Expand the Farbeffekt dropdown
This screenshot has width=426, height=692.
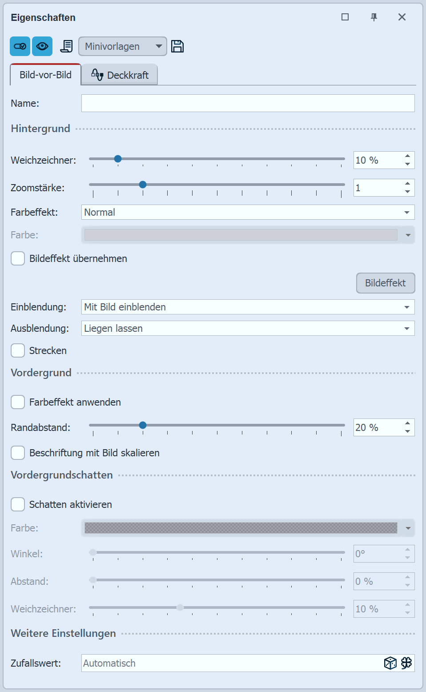pyautogui.click(x=248, y=212)
